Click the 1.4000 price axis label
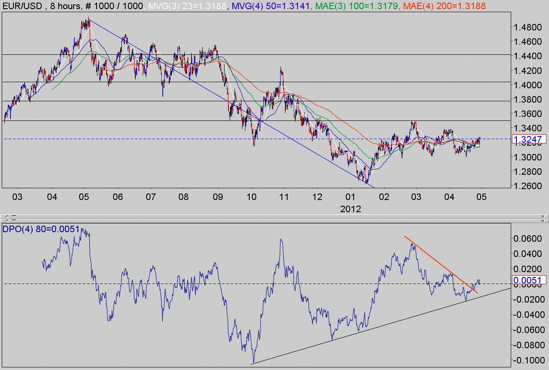The width and height of the screenshot is (549, 370). point(528,85)
